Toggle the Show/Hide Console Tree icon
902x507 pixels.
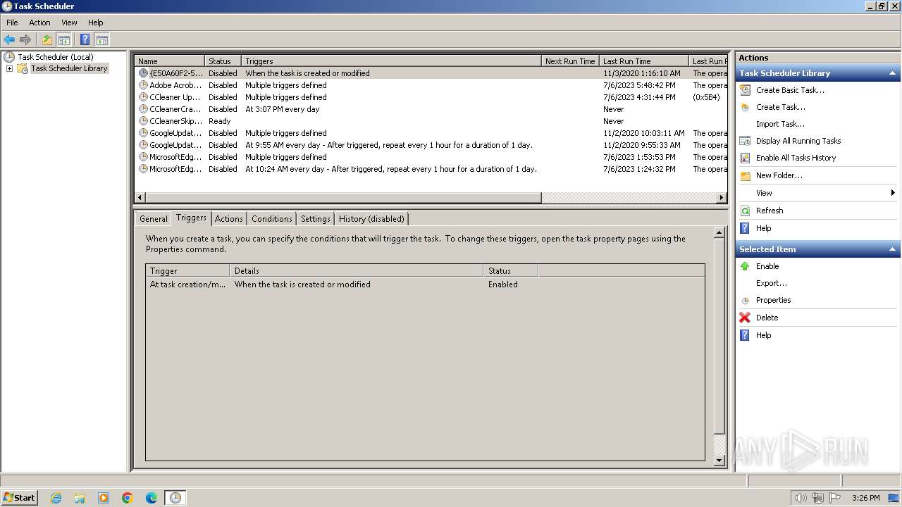63,40
